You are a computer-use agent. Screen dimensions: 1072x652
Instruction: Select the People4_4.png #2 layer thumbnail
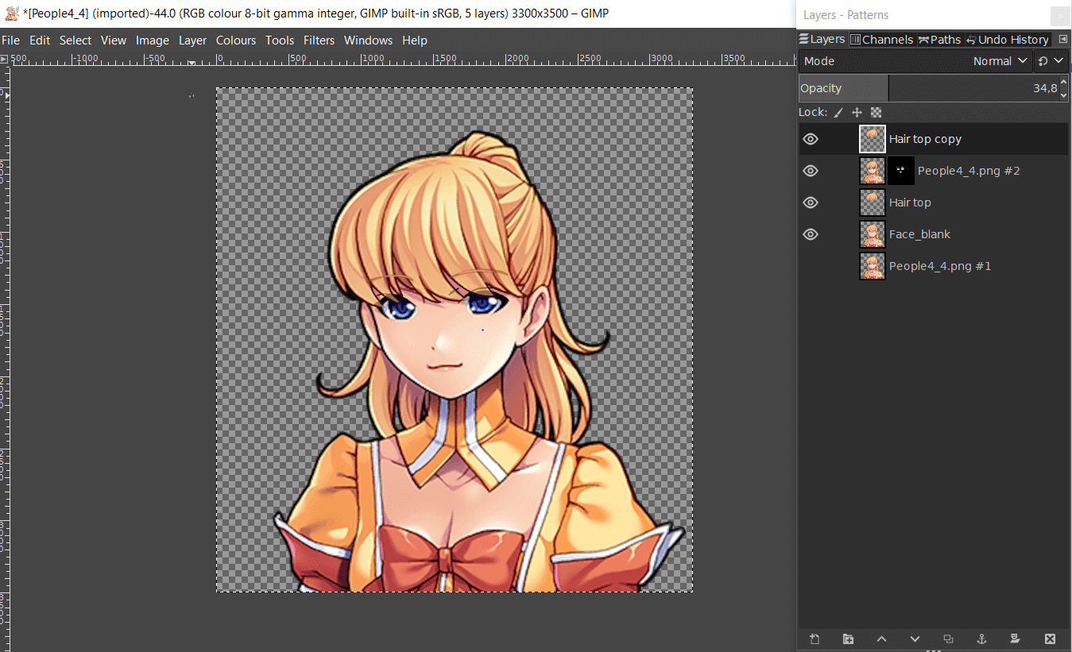pyautogui.click(x=873, y=171)
